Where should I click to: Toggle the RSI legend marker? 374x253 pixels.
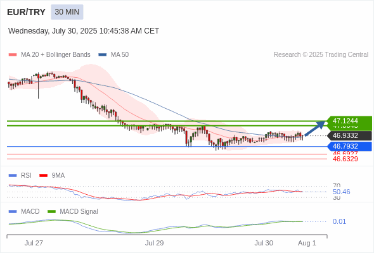point(13,176)
